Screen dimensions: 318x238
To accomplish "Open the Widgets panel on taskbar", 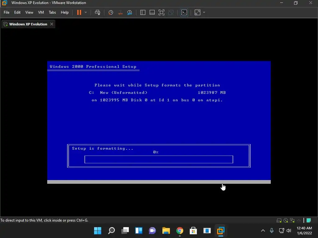I will pyautogui.click(x=139, y=231).
